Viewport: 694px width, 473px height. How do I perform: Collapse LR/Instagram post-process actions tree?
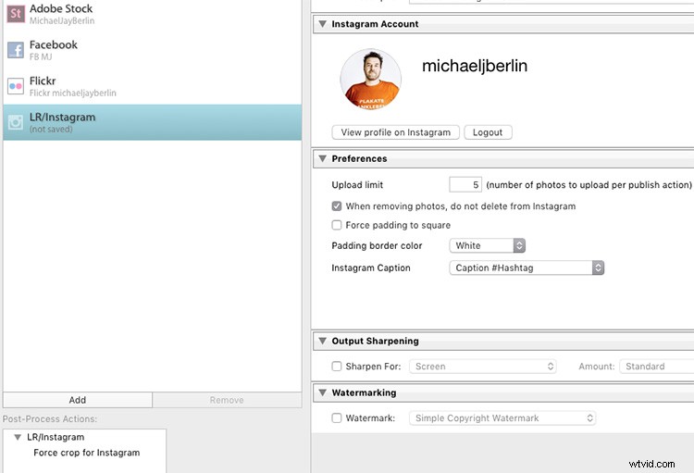[x=18, y=437]
